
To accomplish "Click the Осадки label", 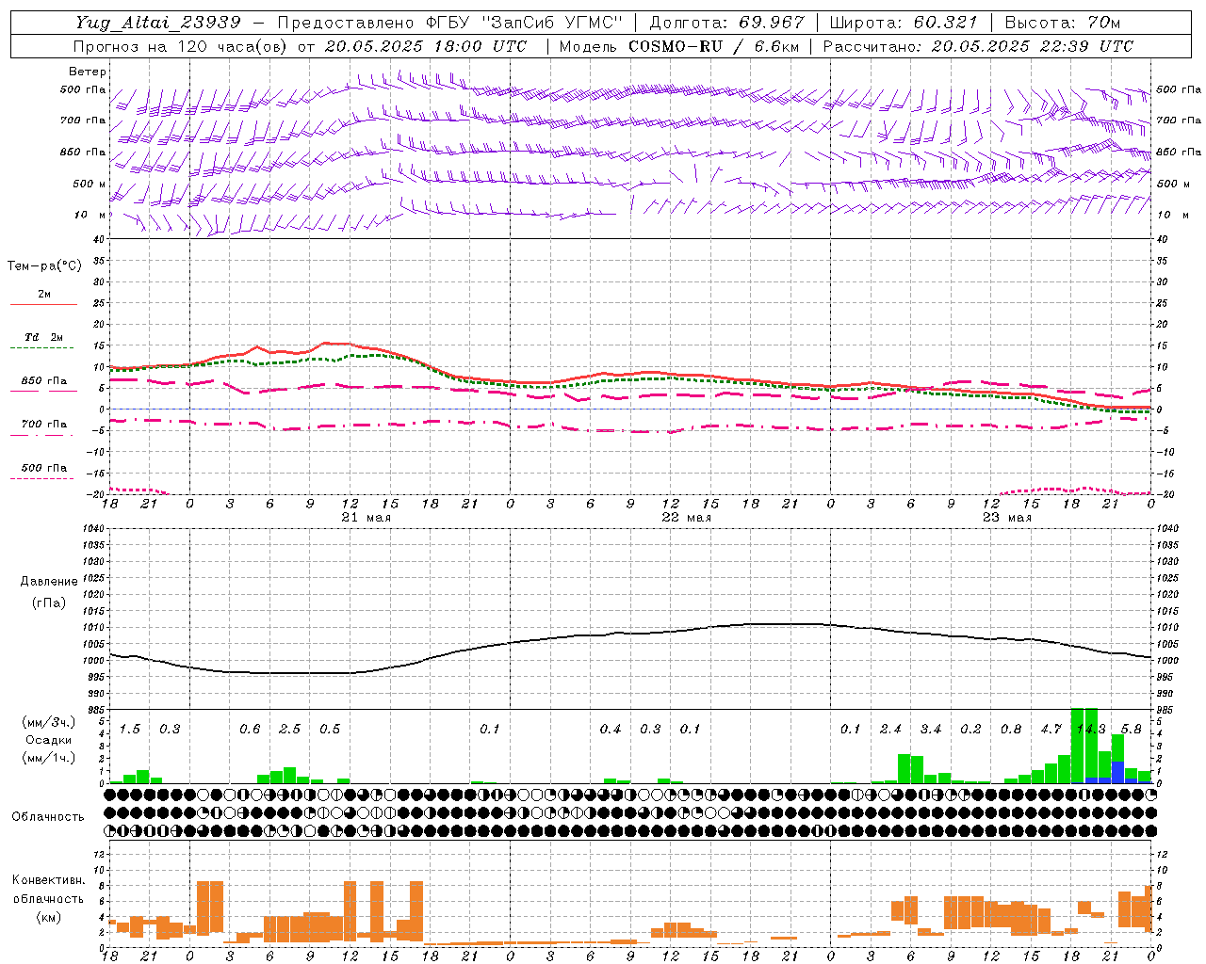I will pyautogui.click(x=48, y=740).
